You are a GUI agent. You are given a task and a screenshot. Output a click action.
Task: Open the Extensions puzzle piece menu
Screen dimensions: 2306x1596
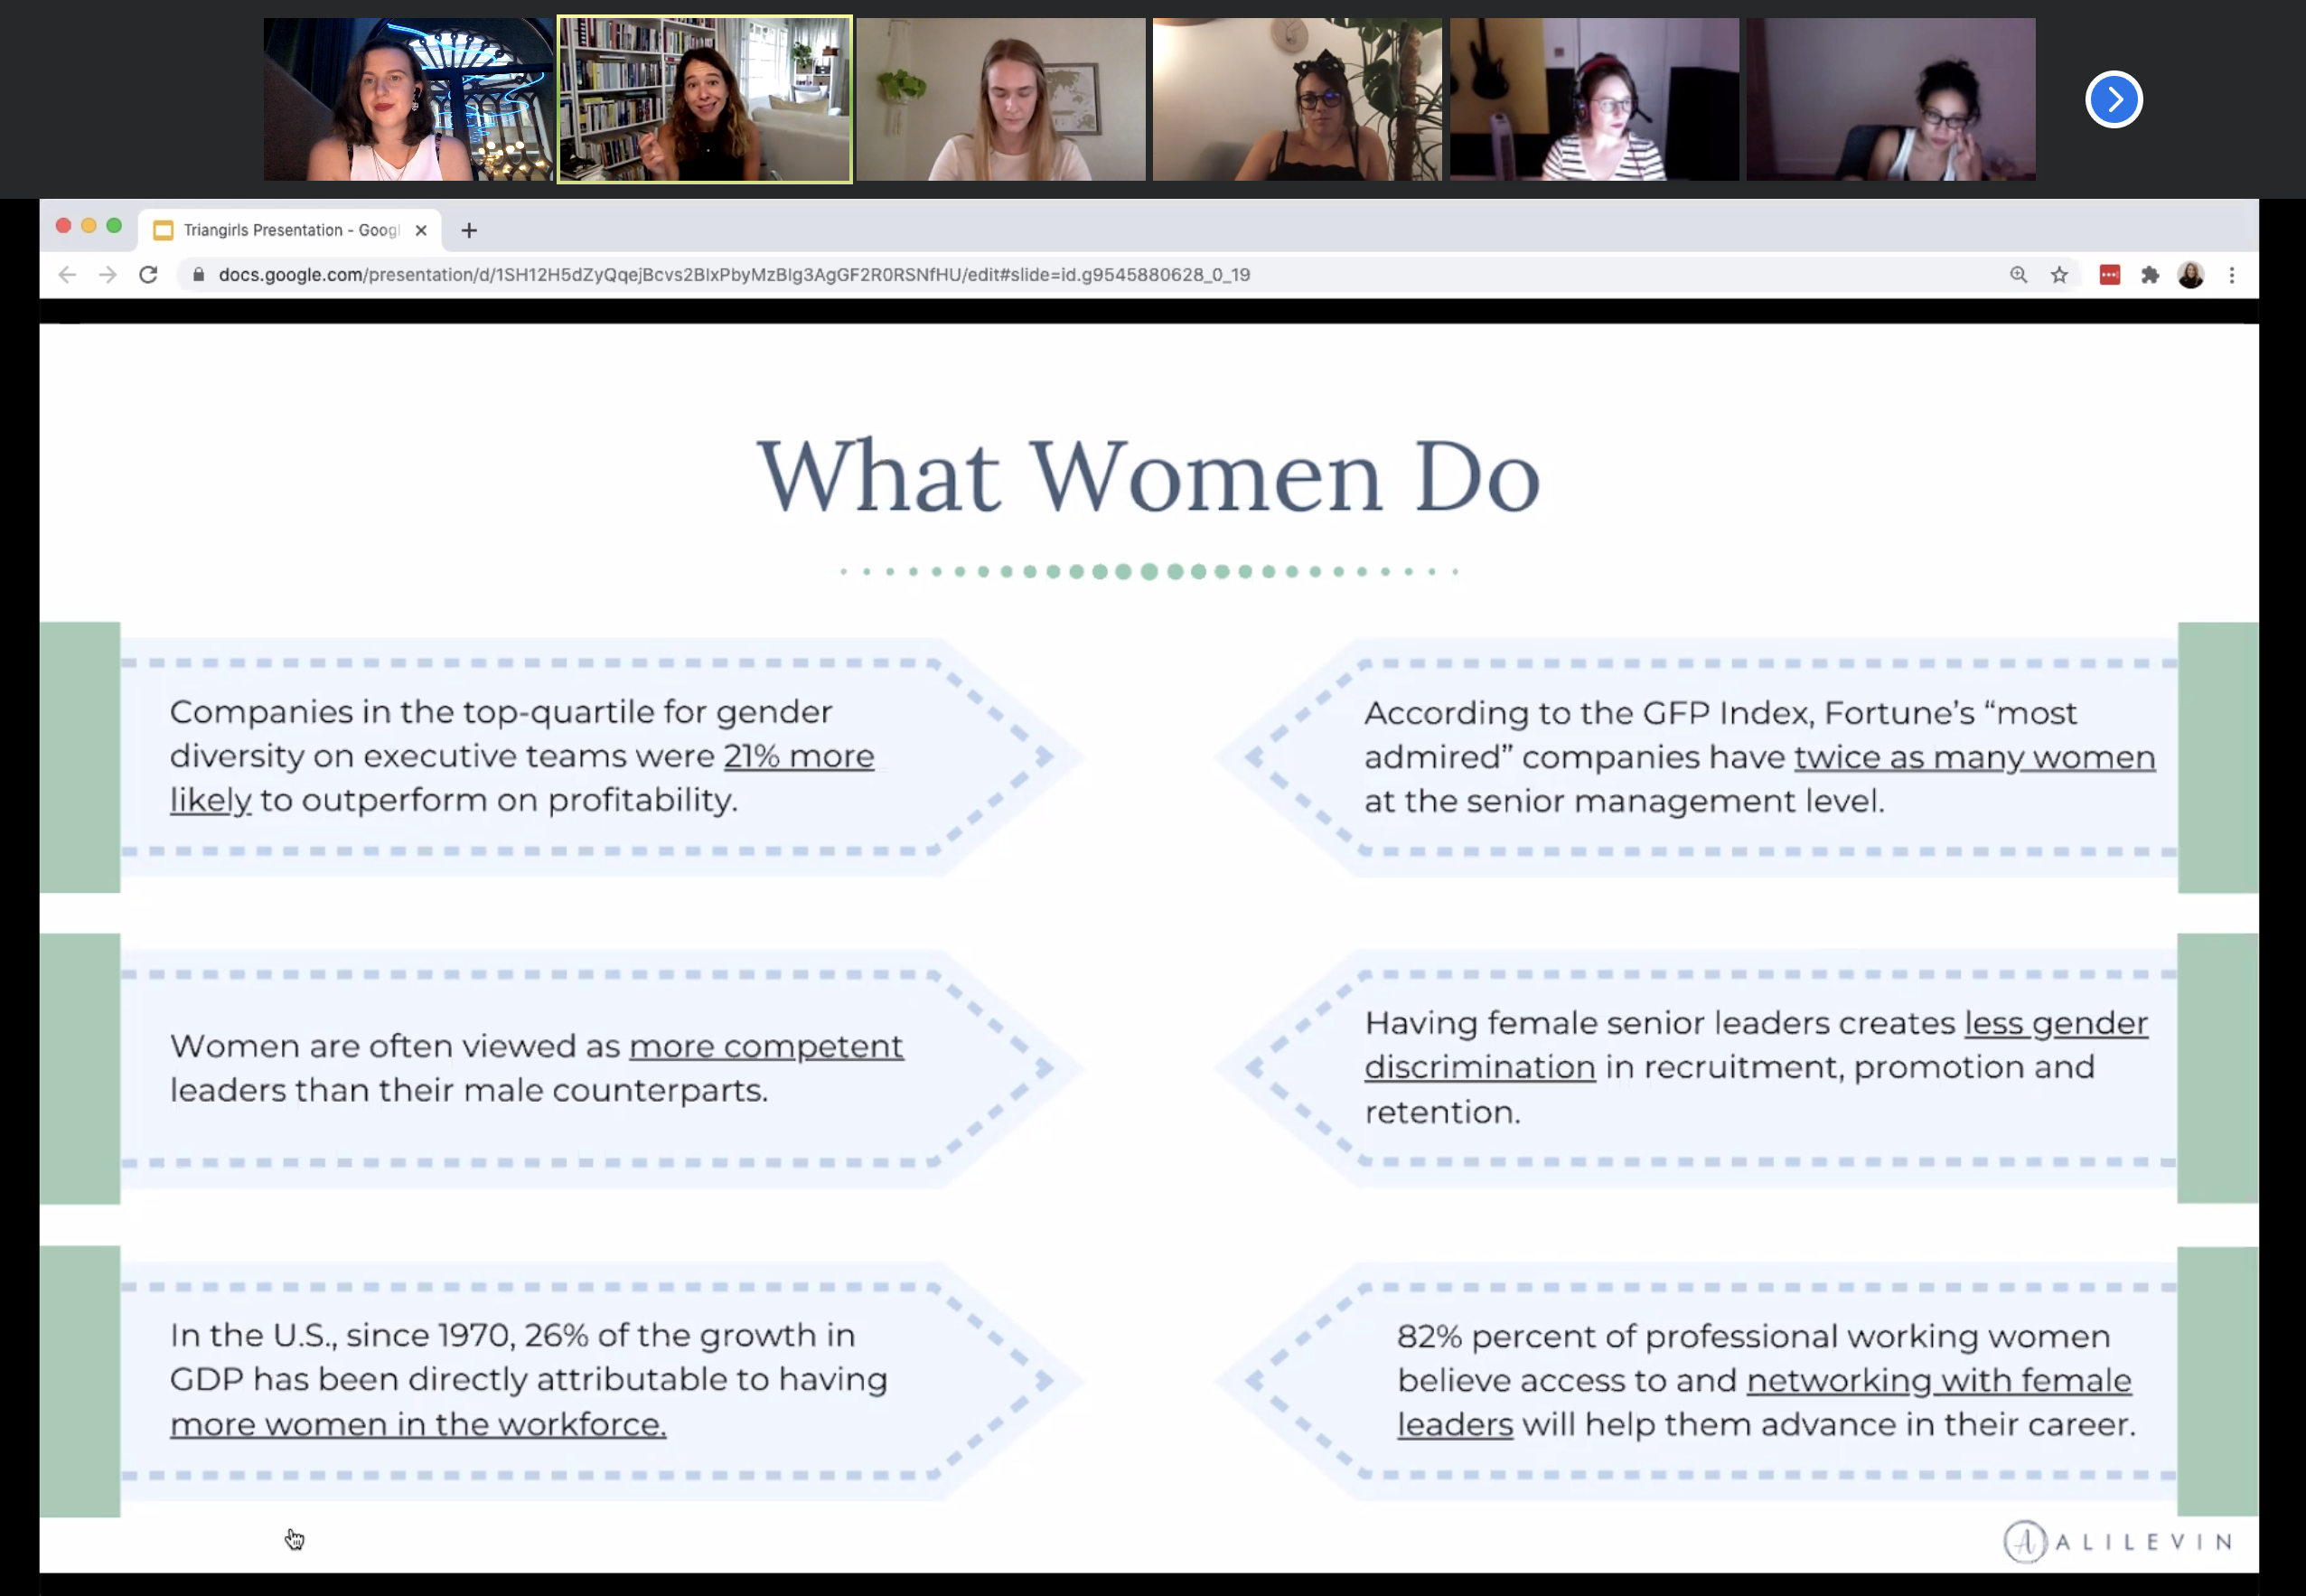click(2150, 275)
